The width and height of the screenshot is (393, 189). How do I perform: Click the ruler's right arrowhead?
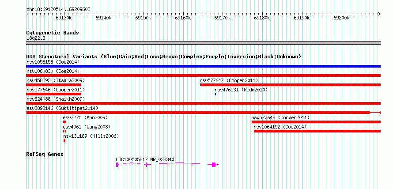(x=379, y=14)
